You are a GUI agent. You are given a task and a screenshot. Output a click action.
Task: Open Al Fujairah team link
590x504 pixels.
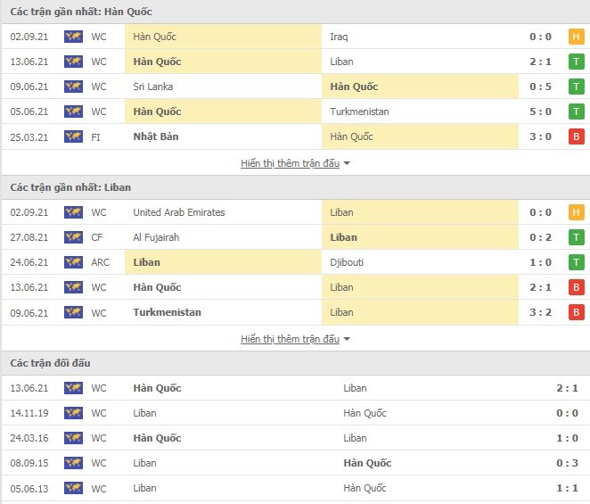click(x=156, y=237)
